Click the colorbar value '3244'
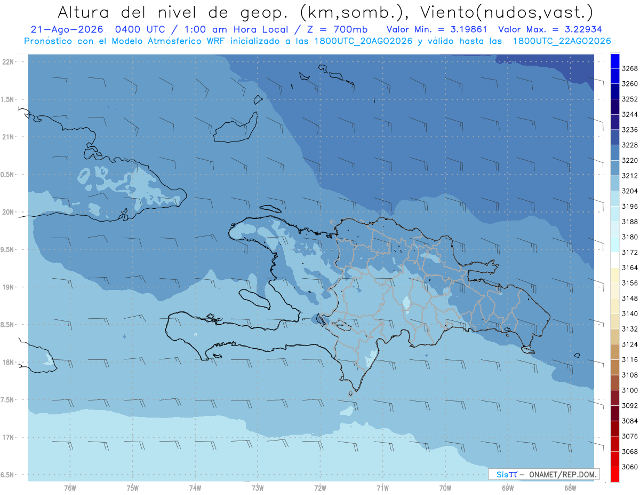Viewport: 640px width, 495px height. [630, 114]
